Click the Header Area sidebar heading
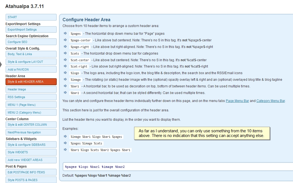 15,76
